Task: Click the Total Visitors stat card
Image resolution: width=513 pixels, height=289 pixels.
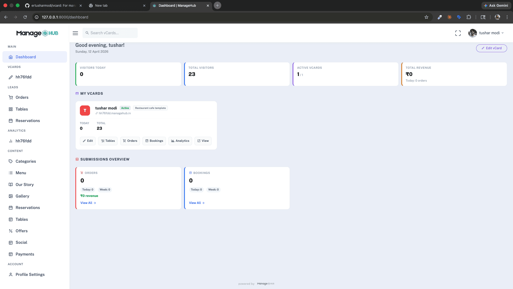Action: pyautogui.click(x=237, y=74)
